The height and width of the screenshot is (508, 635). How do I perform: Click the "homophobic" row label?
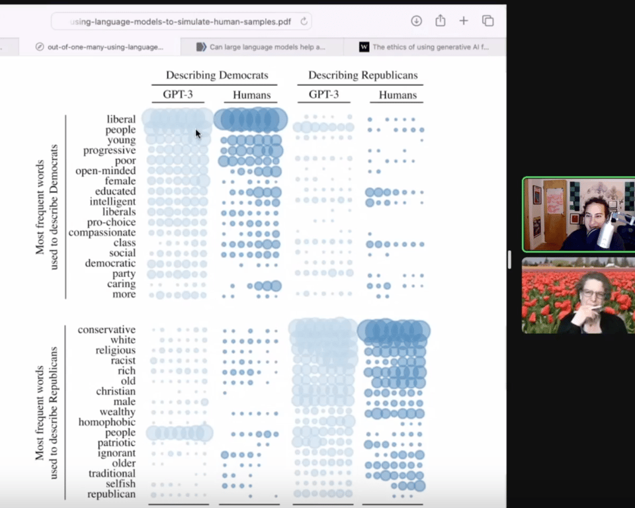pos(107,422)
